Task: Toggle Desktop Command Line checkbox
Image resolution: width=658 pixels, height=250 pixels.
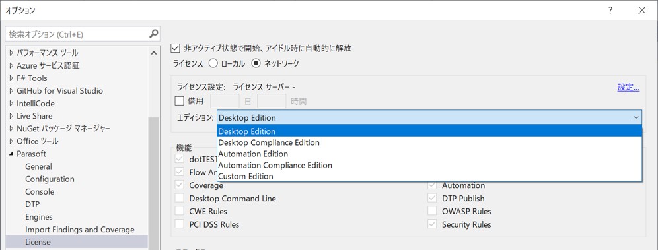Action: (x=180, y=198)
